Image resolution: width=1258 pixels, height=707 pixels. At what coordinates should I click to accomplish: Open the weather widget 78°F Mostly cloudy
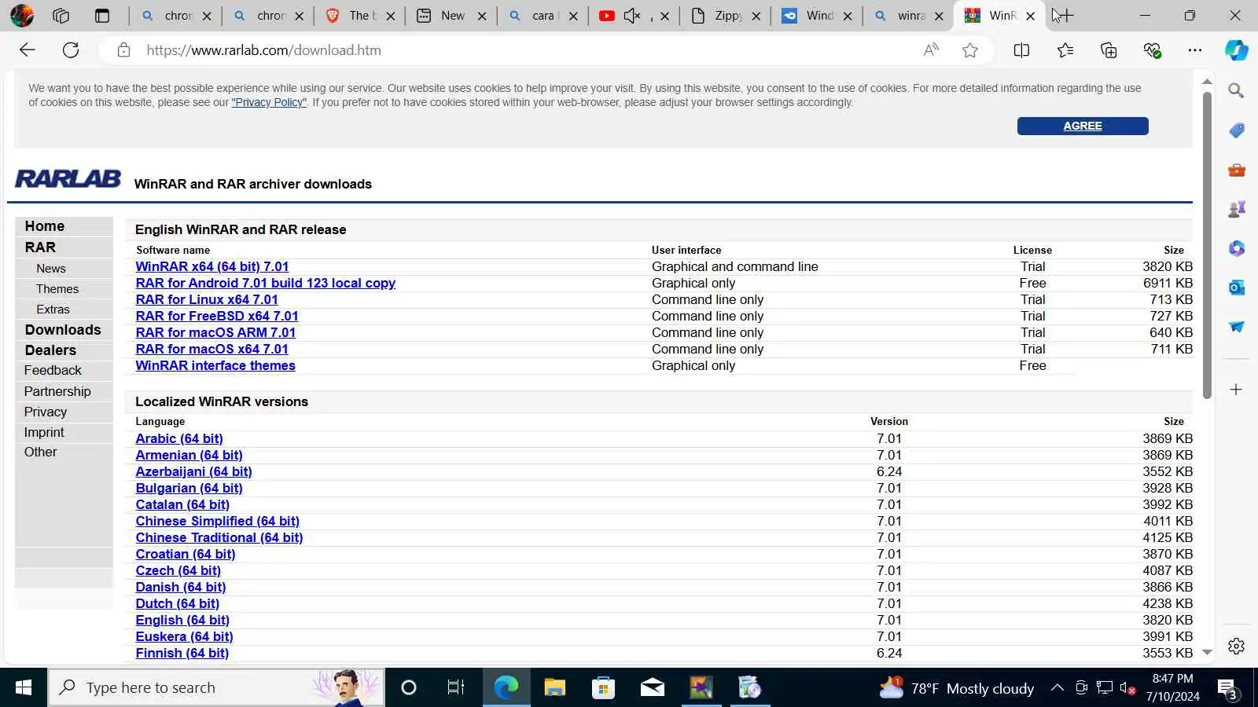pos(956,688)
